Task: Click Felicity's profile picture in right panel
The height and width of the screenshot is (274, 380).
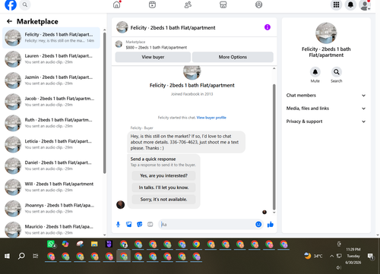Action: [x=326, y=33]
